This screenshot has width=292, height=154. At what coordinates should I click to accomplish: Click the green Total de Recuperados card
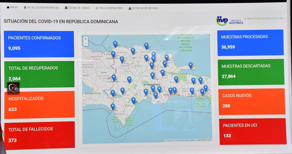(x=39, y=74)
